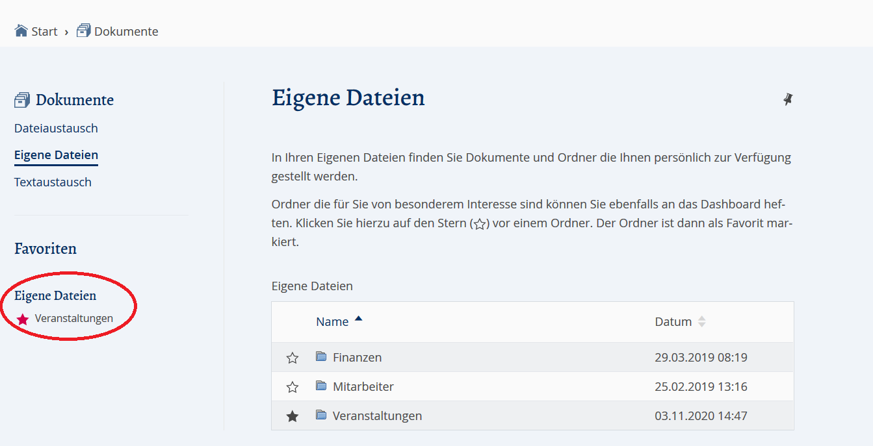Viewport: 873px width, 446px height.
Task: Open the Start breadcrumb link
Action: pyautogui.click(x=41, y=31)
